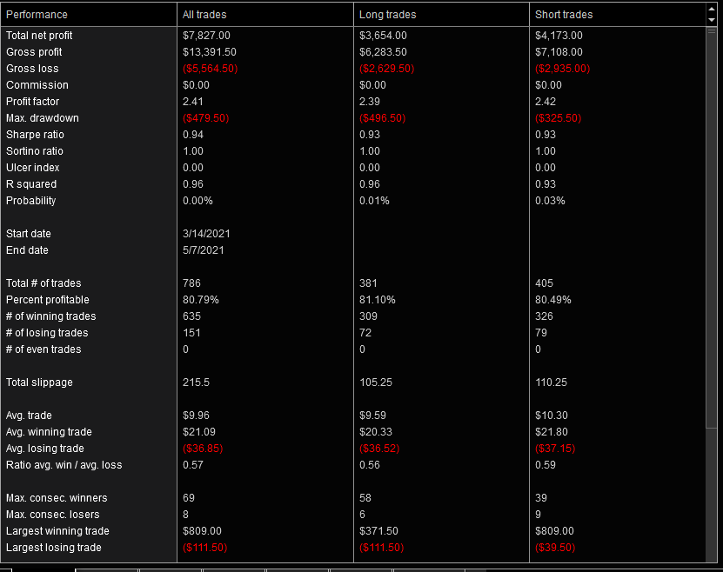The width and height of the screenshot is (723, 572).
Task: Click the scroll down arrow in header corner
Action: pos(712,19)
